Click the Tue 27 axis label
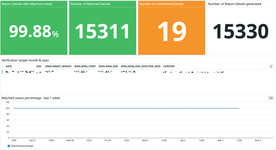276x150 pixels. point(32,140)
